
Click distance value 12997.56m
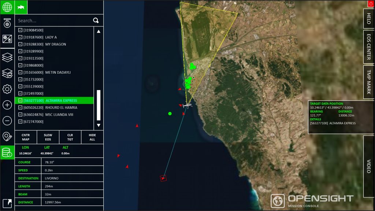point(53,202)
